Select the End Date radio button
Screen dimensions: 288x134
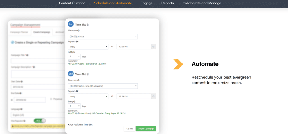12,100
